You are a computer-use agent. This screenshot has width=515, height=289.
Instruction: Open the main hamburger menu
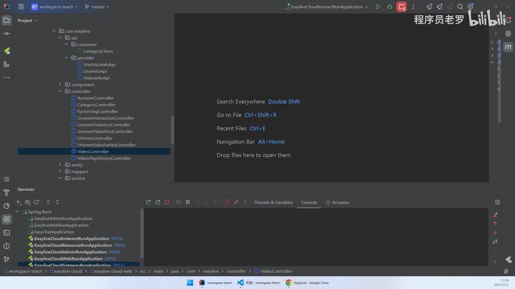pos(21,7)
